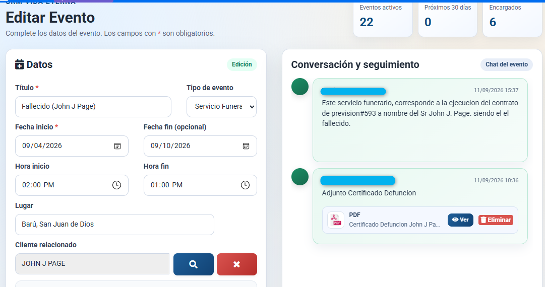Image resolution: width=545 pixels, height=287 pixels.
Task: Open the Encargados stat card
Action: [512, 20]
